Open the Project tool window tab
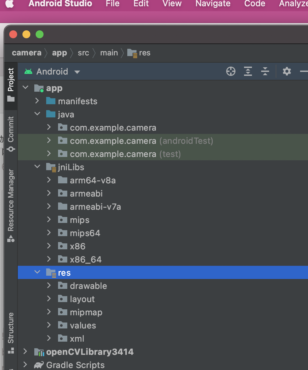 click(11, 85)
